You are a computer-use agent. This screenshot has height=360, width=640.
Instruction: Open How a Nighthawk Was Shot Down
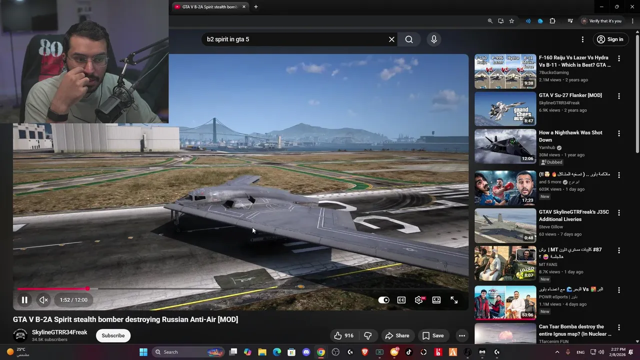[x=570, y=136]
